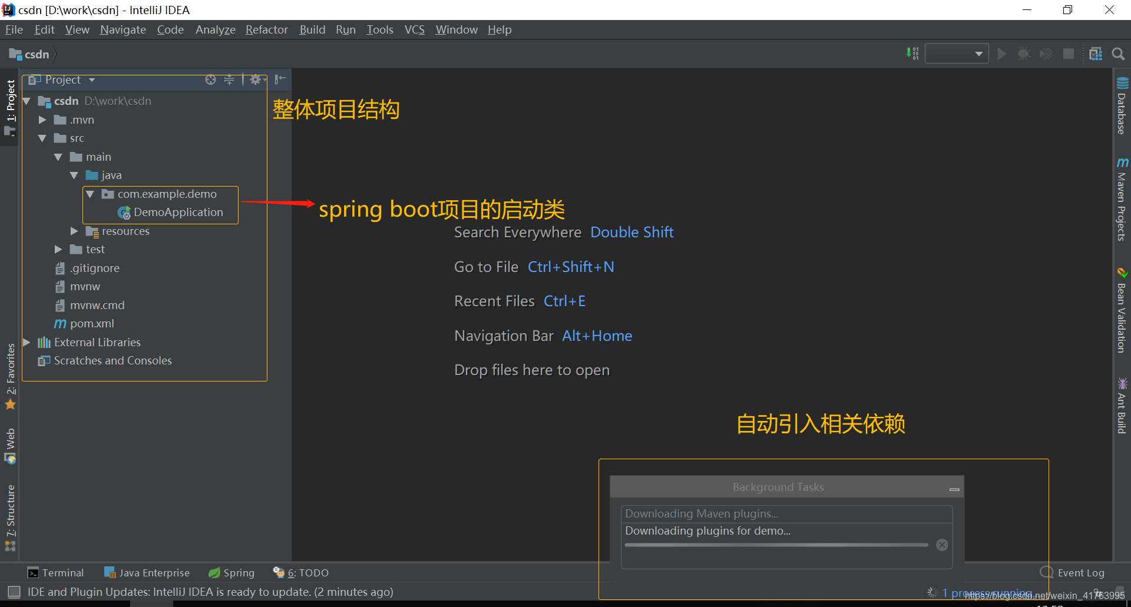Screen dimensions: 1131x607
Task: Open the Bean Validation tool window
Action: (x=1122, y=310)
